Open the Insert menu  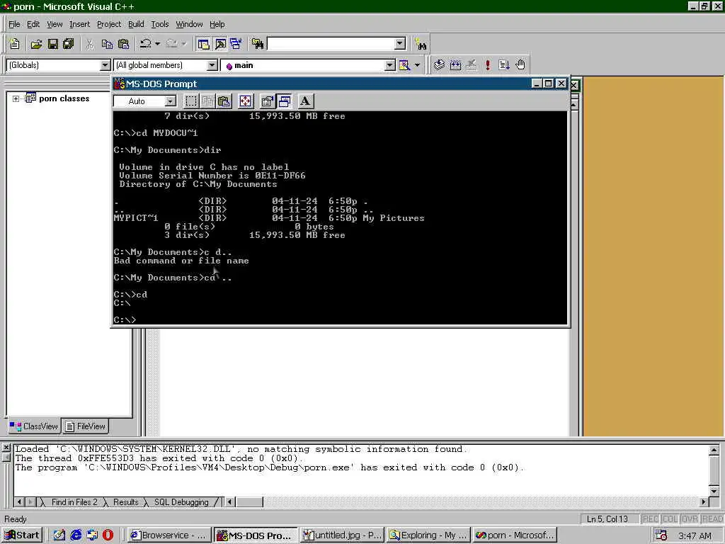point(79,24)
